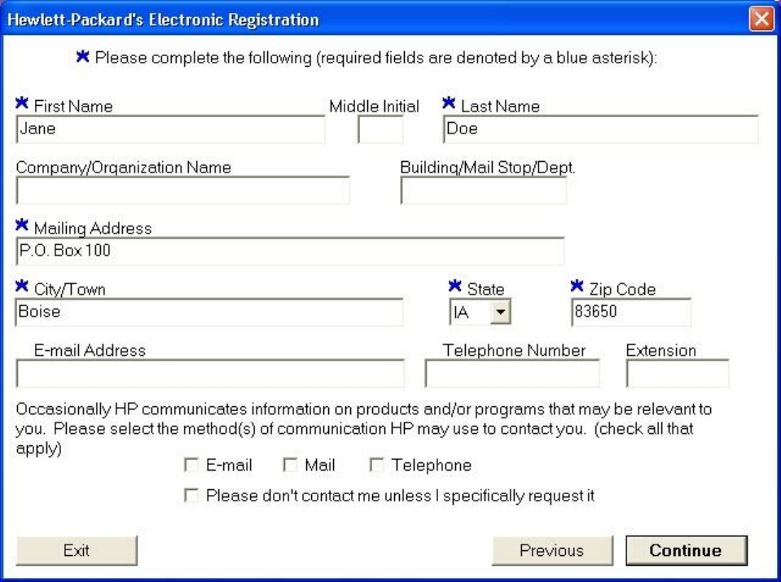Click the 'Extension' label text
Viewport: 781px width, 582px height.
[x=661, y=351]
